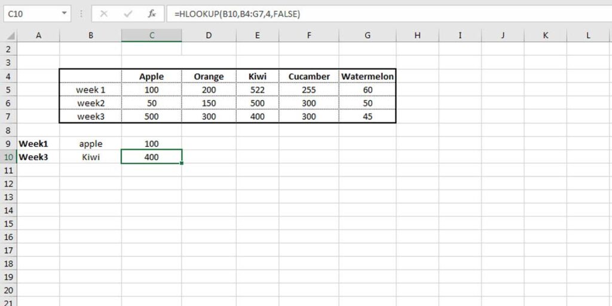612x306 pixels.
Task: Select row 5 header
Action: (x=10, y=90)
